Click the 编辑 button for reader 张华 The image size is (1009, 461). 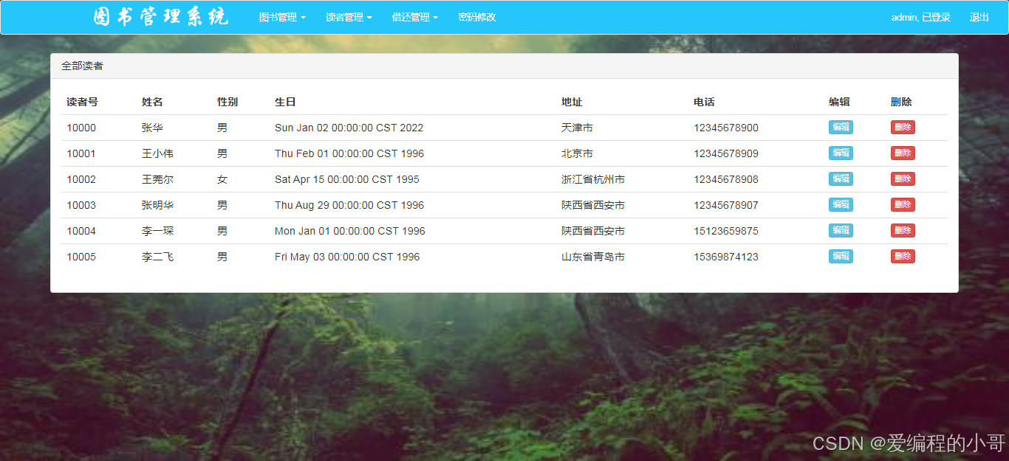[841, 127]
